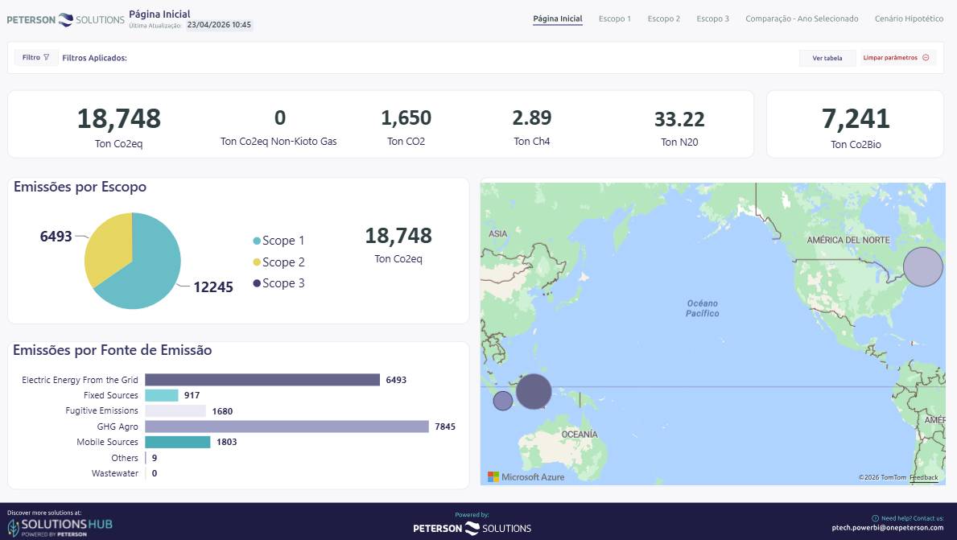
Task: Click the Feedback link on the map
Action: click(923, 478)
